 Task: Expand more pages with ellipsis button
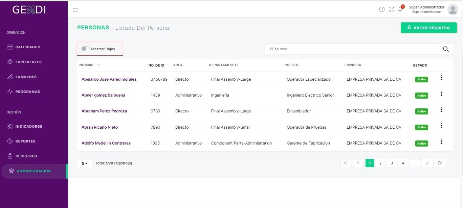coord(415,163)
